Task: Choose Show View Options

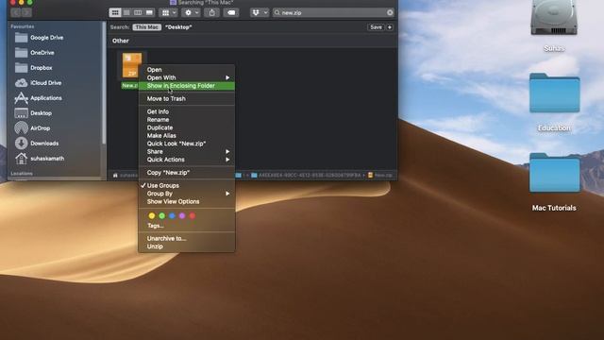Action: pos(187,201)
